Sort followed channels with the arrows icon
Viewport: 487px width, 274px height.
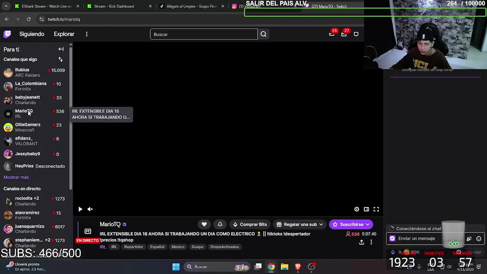click(x=60, y=59)
